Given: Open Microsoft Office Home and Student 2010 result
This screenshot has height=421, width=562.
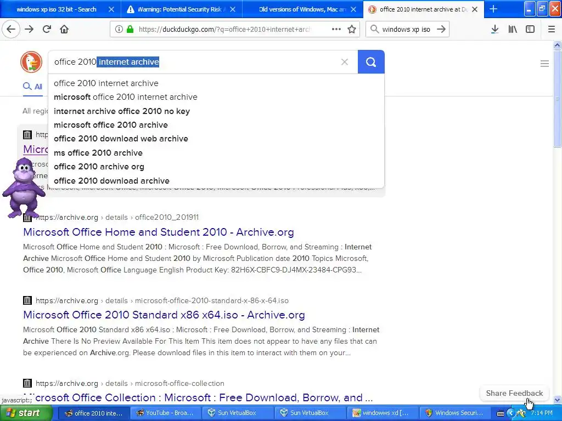Looking at the screenshot, I should (x=159, y=232).
